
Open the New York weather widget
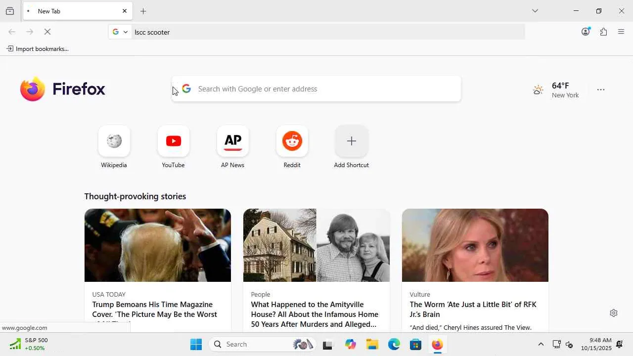[556, 90]
